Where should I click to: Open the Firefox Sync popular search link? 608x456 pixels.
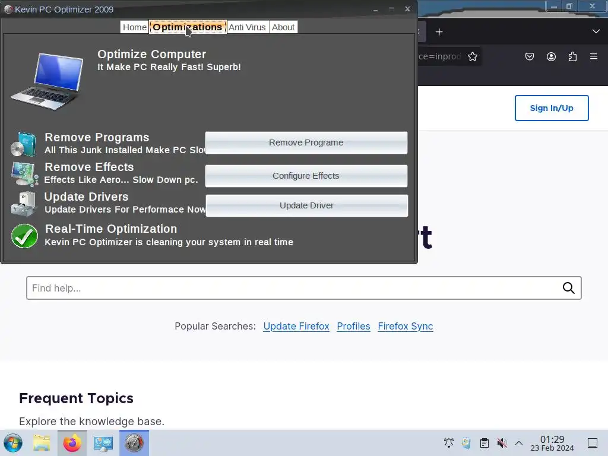tap(405, 327)
